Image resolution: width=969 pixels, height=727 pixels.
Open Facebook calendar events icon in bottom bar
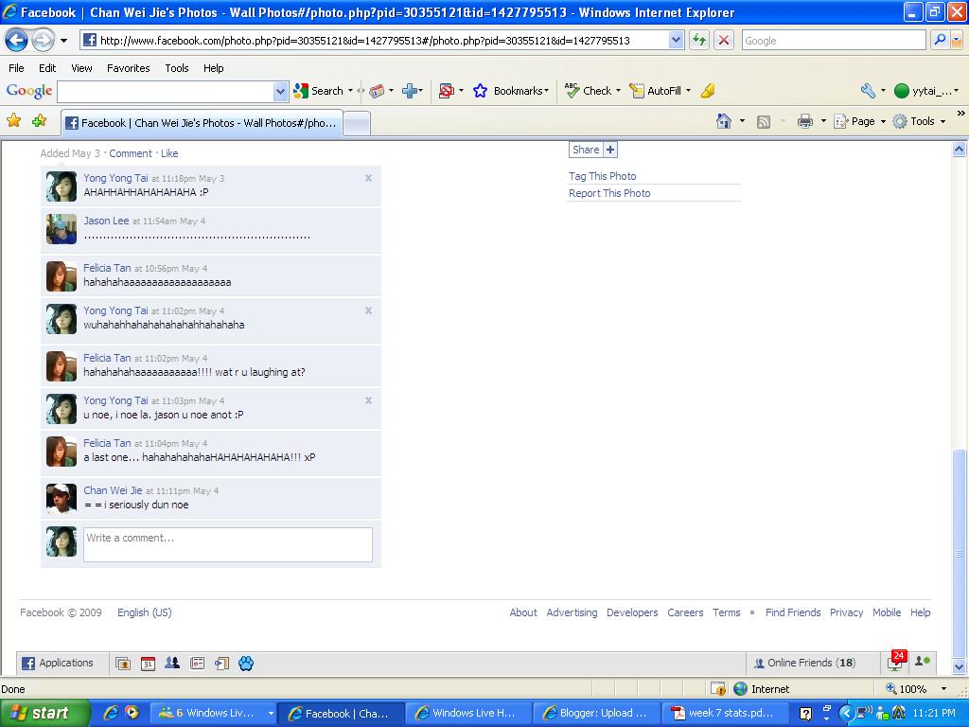(148, 664)
